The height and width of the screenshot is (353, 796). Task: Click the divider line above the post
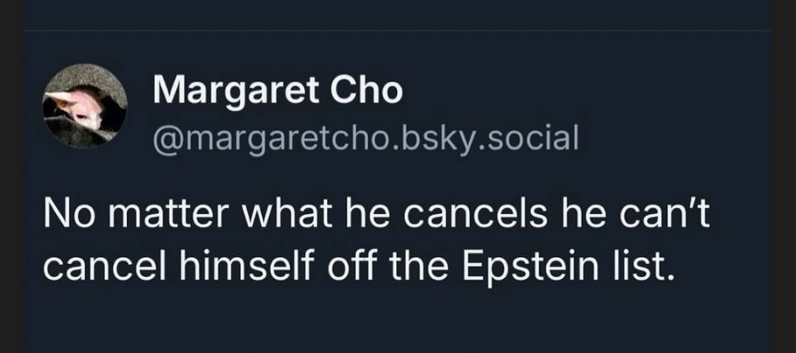tap(398, 31)
